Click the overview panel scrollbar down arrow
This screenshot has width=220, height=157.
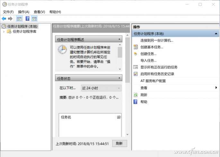coord(120,69)
